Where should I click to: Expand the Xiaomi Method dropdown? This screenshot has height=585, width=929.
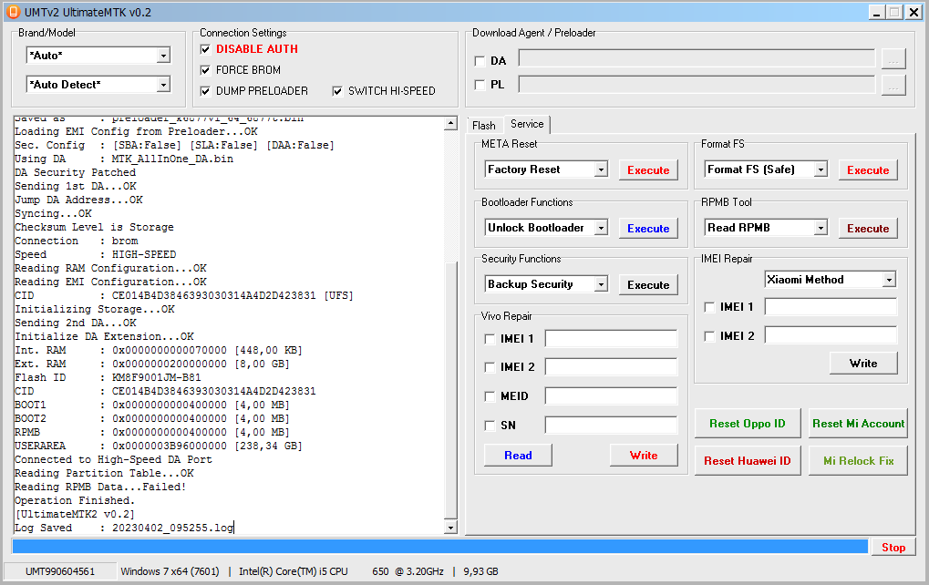(889, 280)
